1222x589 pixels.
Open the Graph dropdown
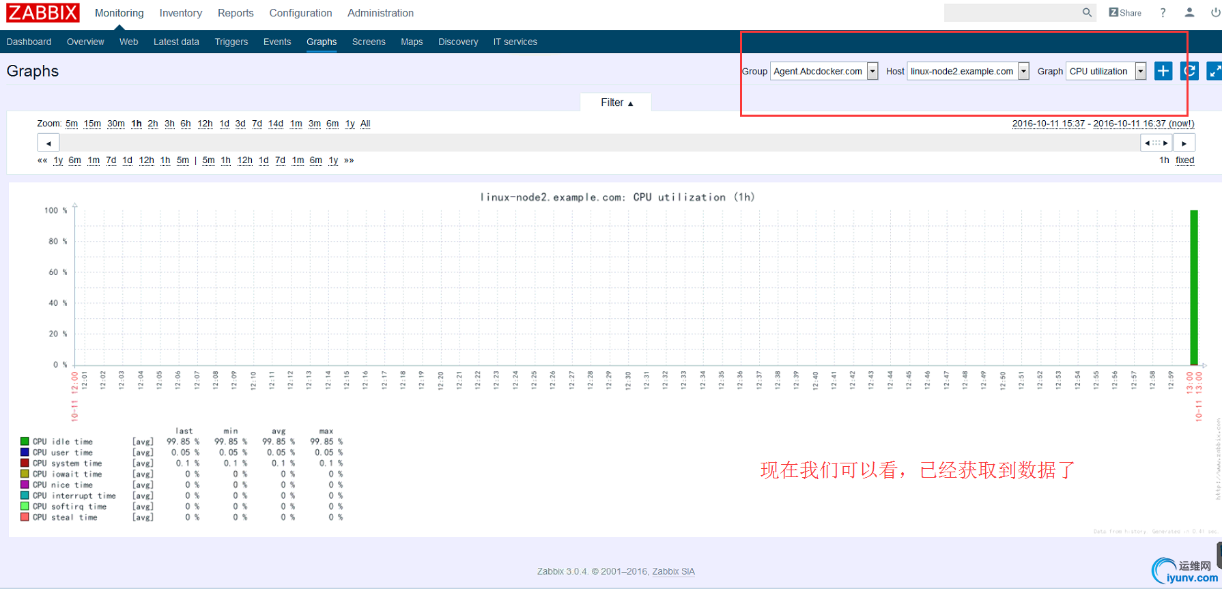1106,71
